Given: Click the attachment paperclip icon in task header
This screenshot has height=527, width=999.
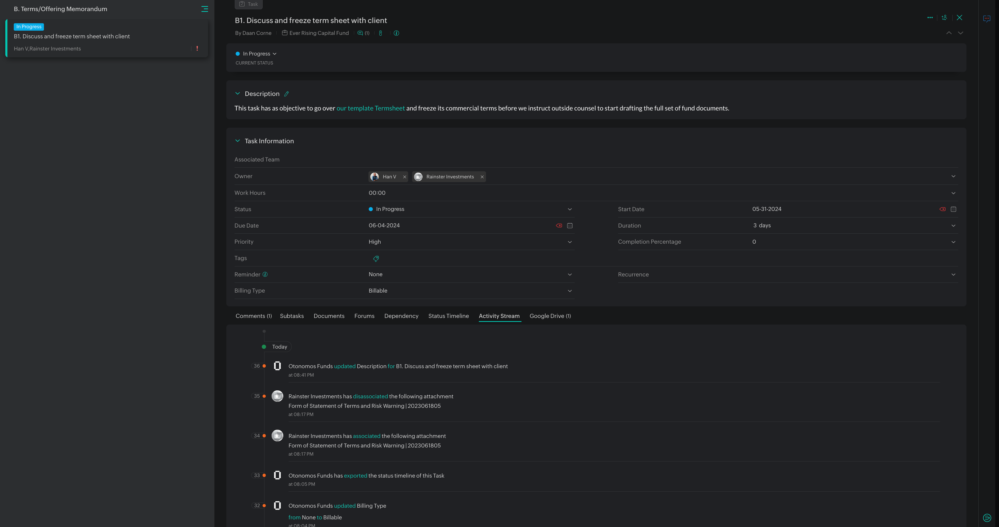Looking at the screenshot, I should [380, 33].
